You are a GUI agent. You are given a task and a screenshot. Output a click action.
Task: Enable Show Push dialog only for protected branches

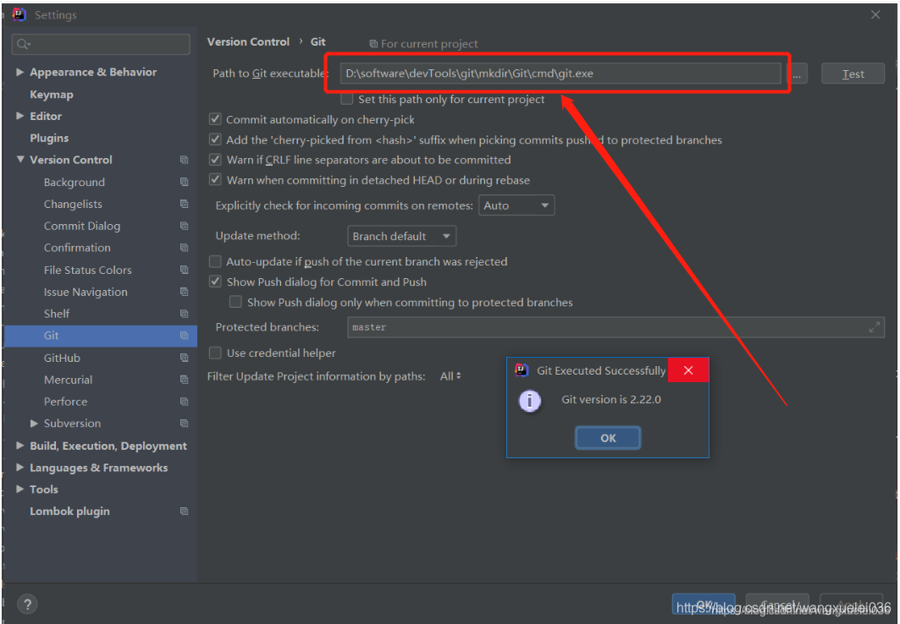pyautogui.click(x=235, y=302)
